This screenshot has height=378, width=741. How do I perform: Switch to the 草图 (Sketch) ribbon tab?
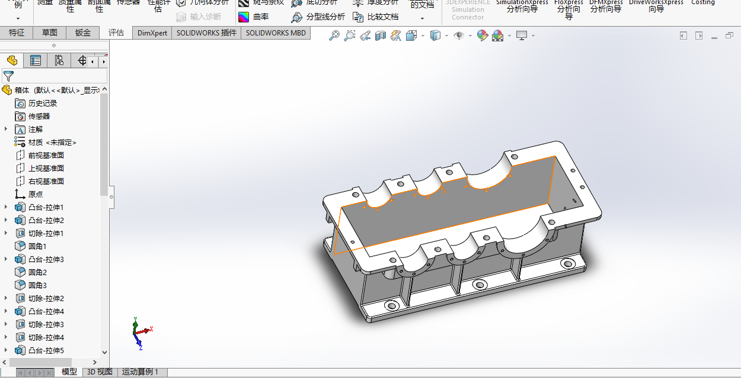tap(50, 33)
